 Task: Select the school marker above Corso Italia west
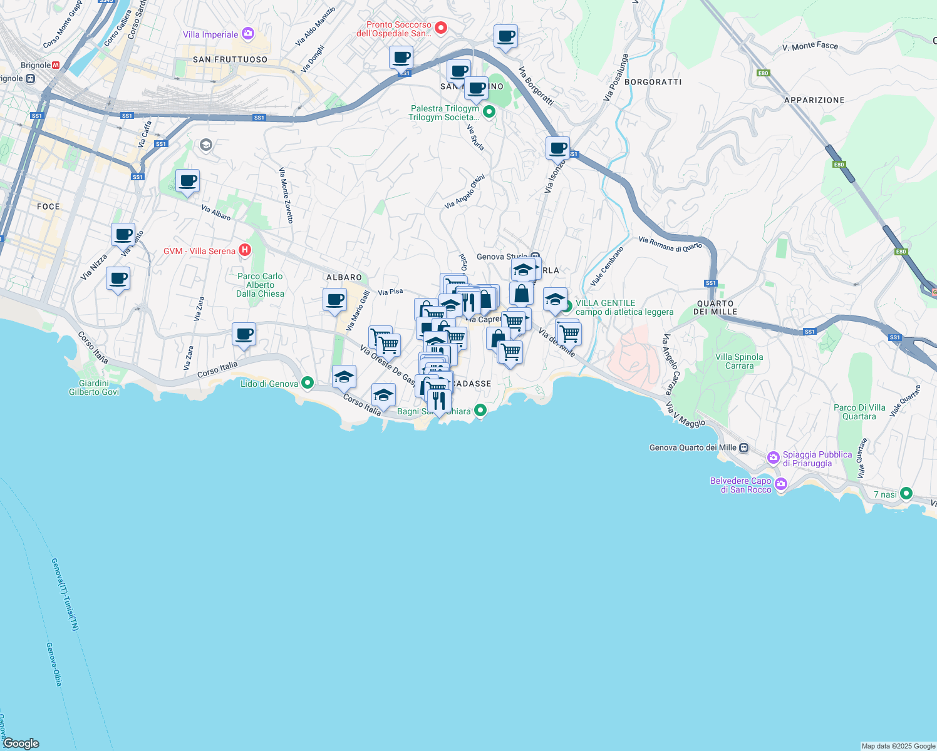(x=344, y=377)
